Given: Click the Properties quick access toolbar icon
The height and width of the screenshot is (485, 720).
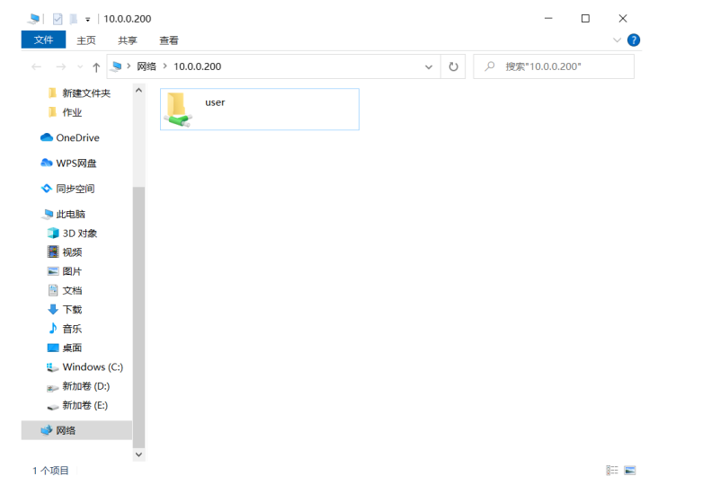Looking at the screenshot, I should tap(58, 19).
